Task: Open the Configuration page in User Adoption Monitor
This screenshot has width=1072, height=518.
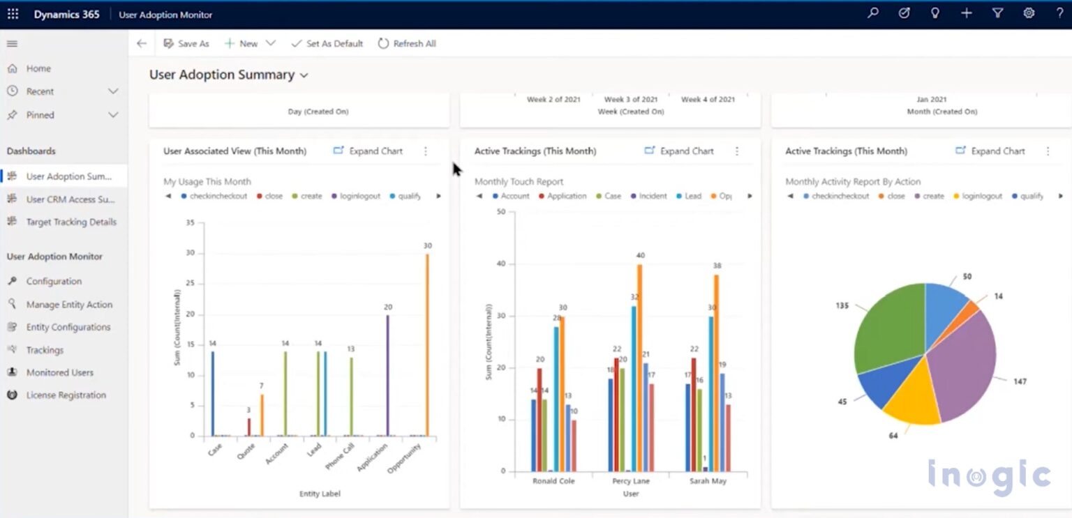Action: point(45,281)
